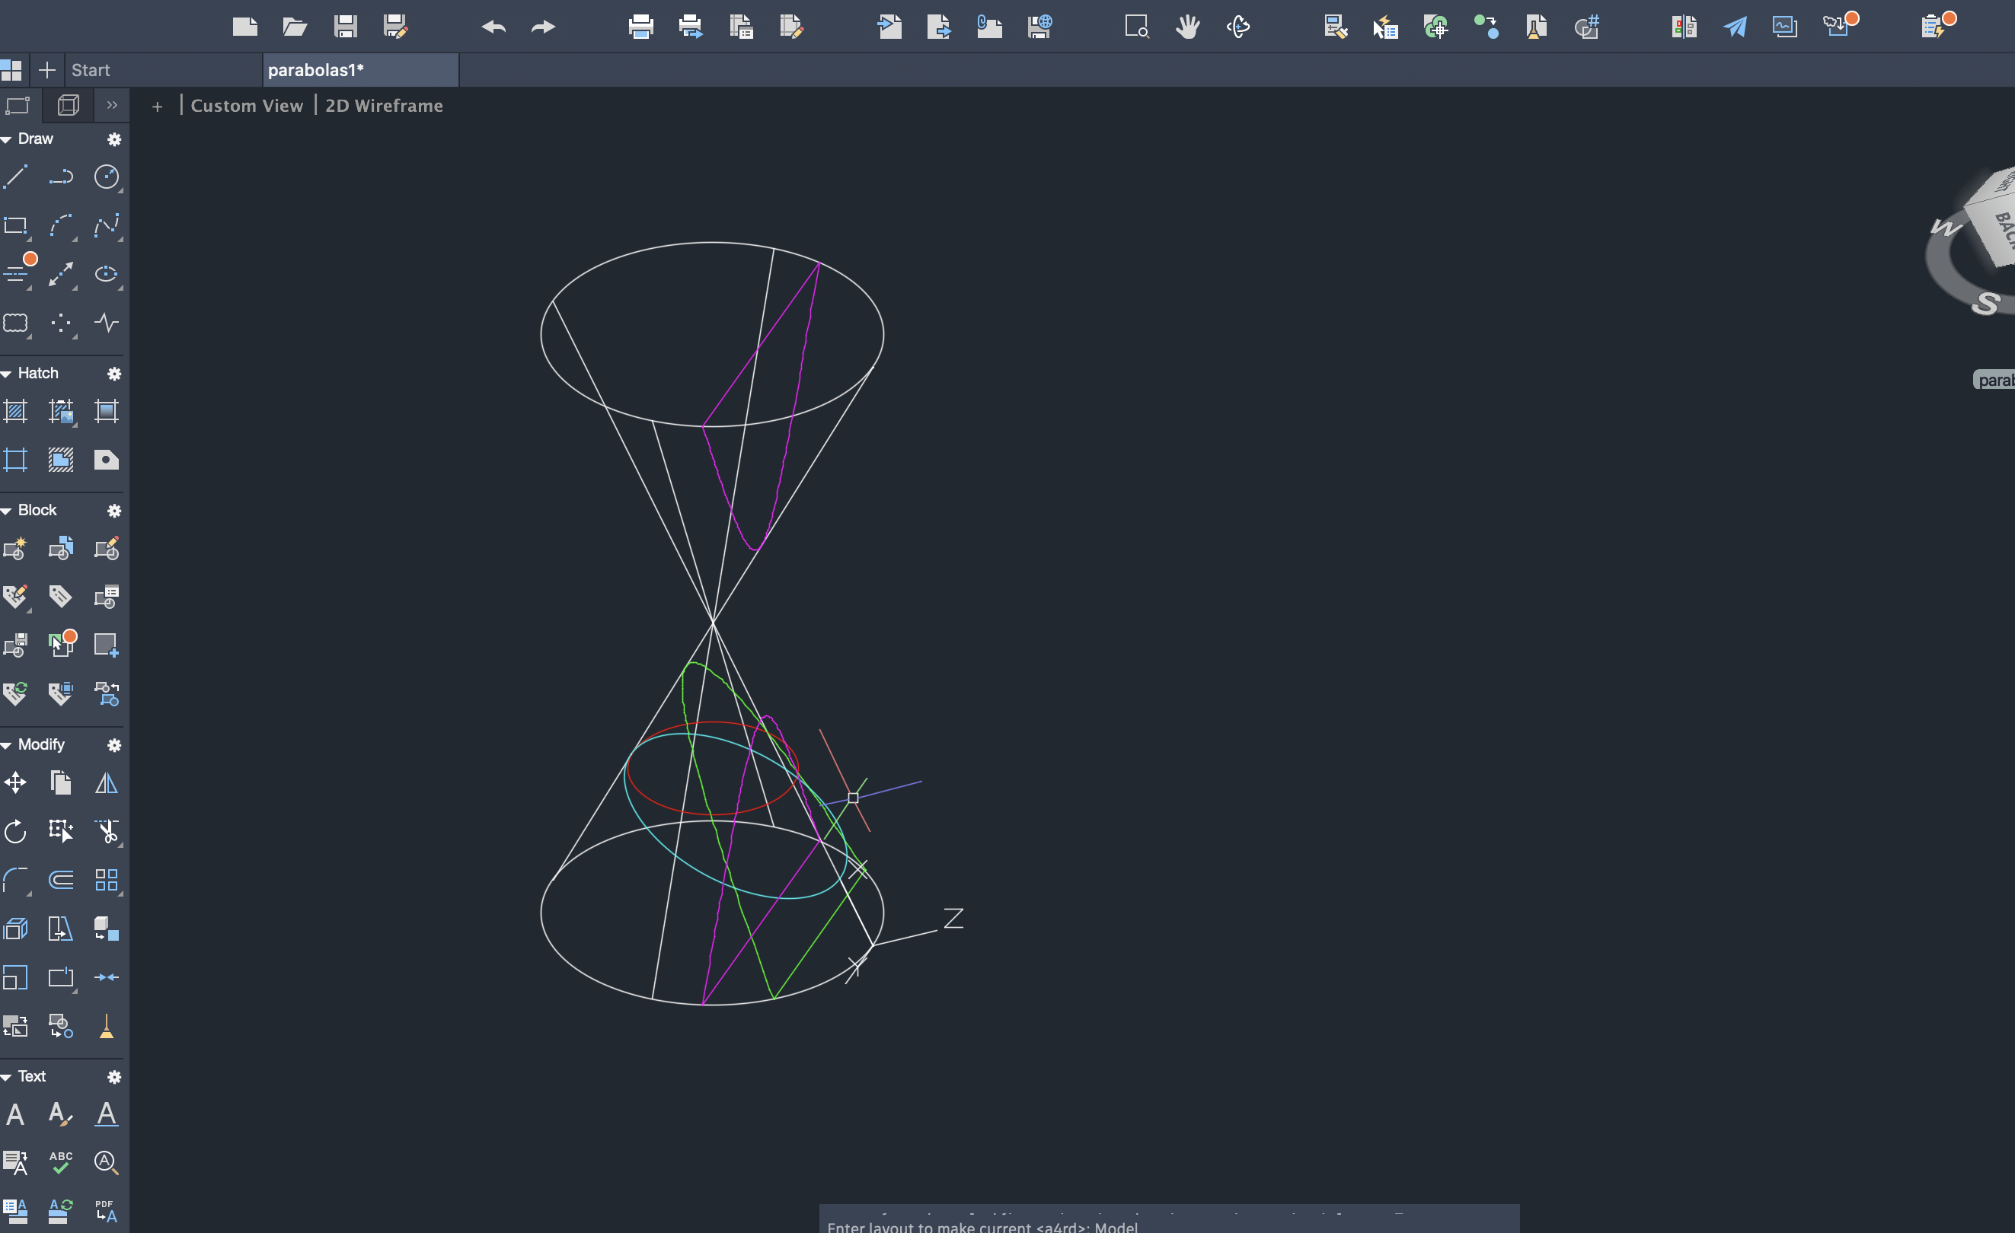Click the Copy tool in Modify

coord(60,782)
